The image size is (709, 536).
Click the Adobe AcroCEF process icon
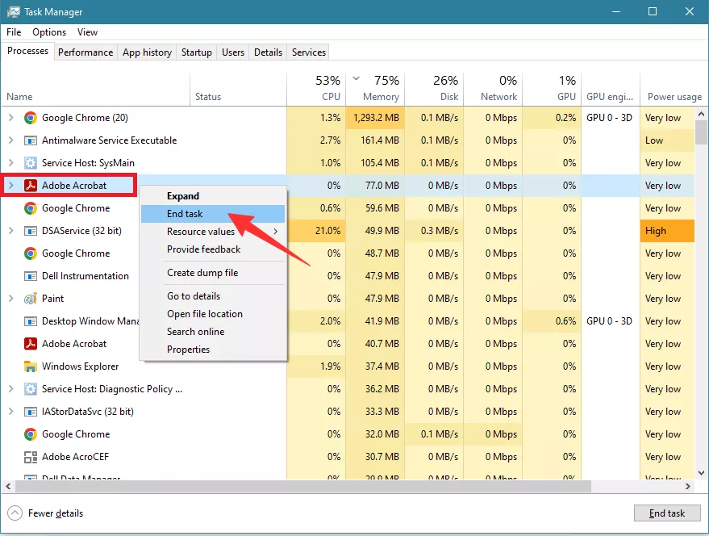tap(30, 457)
